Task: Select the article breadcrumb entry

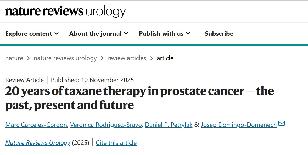Action: point(165,58)
